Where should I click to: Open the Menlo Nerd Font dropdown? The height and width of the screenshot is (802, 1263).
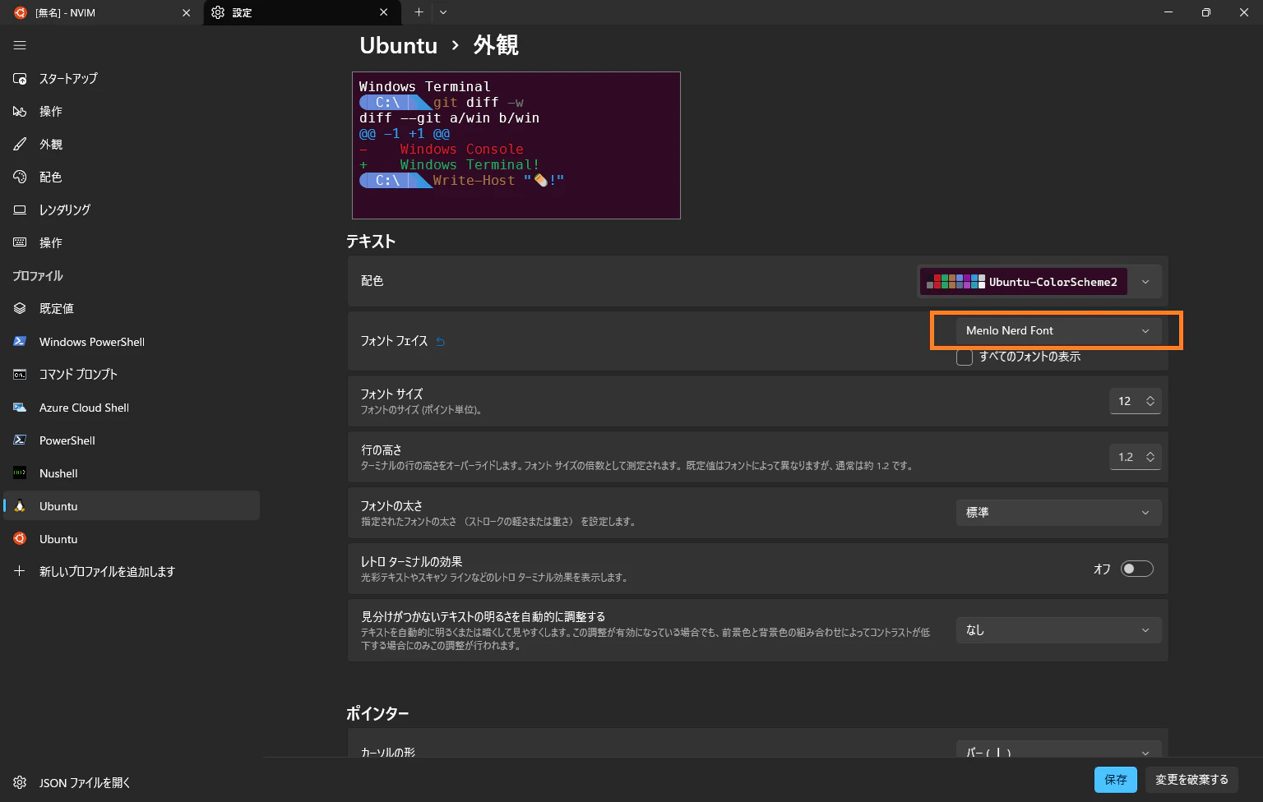click(x=1058, y=330)
